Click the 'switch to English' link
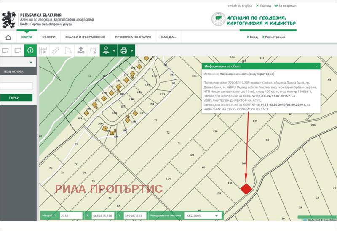Viewport: 337px width, 231px height. [x=240, y=6]
